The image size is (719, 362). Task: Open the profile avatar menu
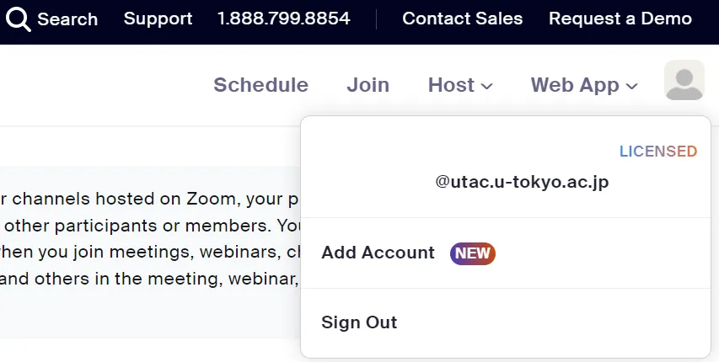pyautogui.click(x=684, y=81)
